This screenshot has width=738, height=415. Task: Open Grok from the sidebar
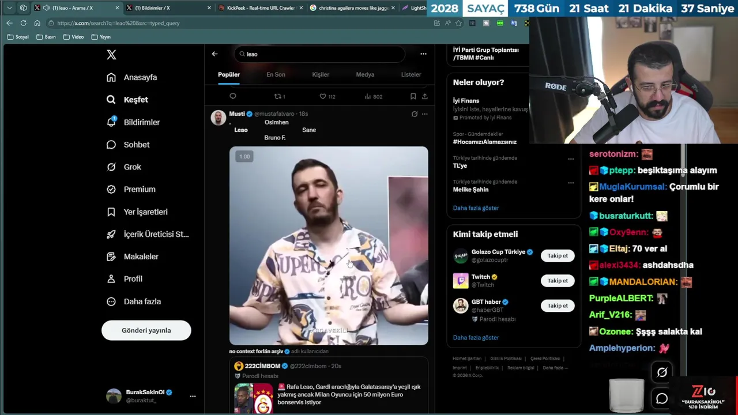(x=124, y=167)
